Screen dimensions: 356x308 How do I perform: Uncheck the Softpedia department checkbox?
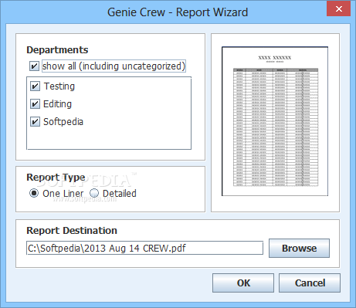click(35, 122)
